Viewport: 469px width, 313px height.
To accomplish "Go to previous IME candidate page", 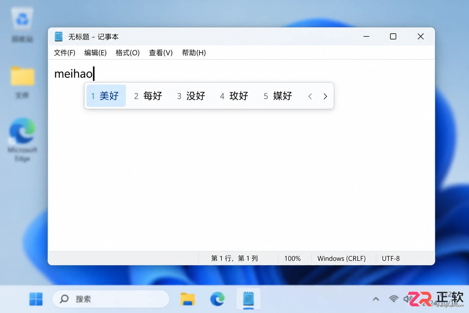I will (310, 96).
